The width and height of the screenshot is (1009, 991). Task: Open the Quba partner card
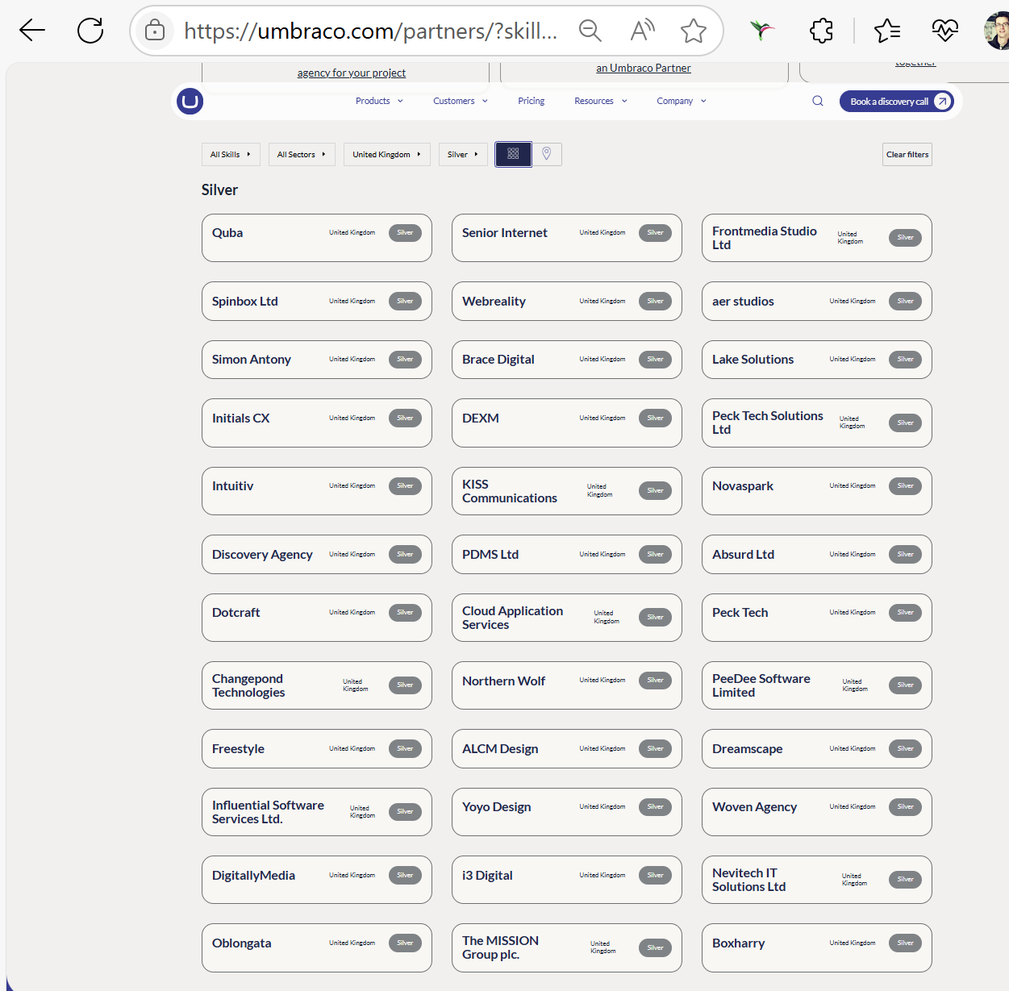[x=317, y=238]
